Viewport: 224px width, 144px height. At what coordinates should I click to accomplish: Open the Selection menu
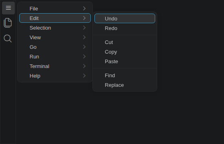55,28
